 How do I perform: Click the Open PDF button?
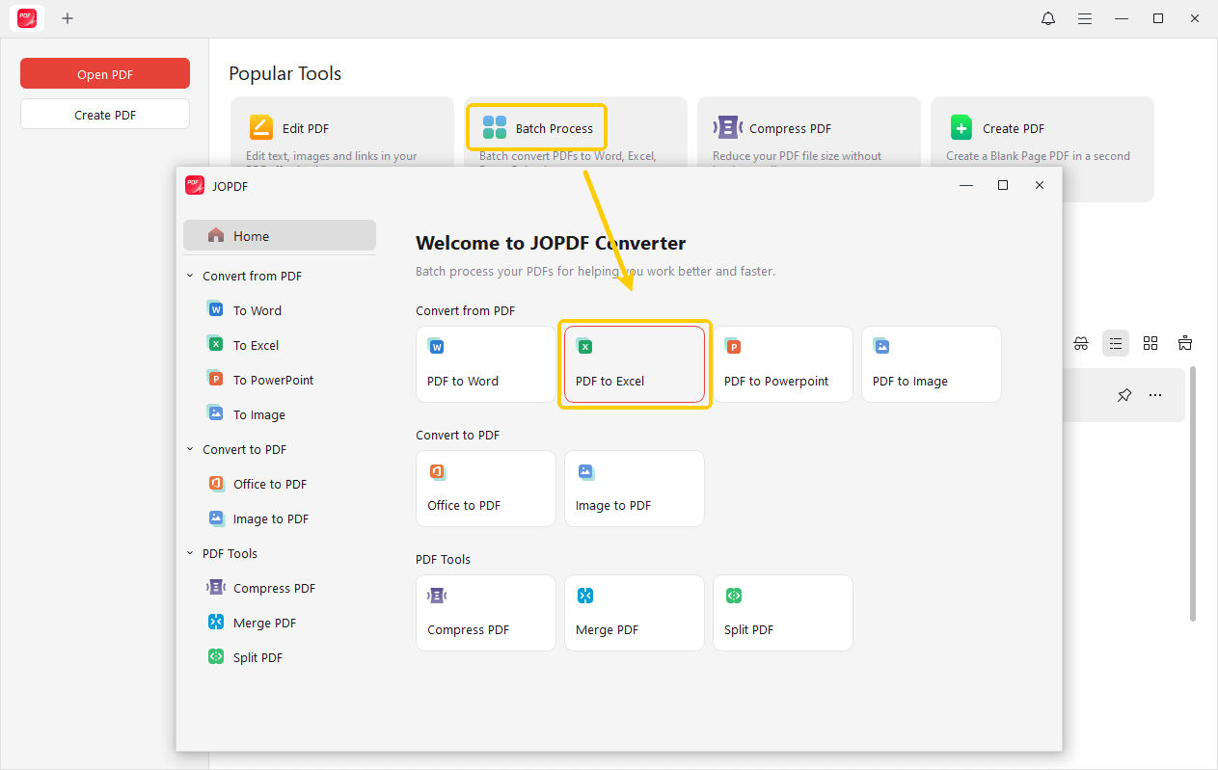(105, 74)
